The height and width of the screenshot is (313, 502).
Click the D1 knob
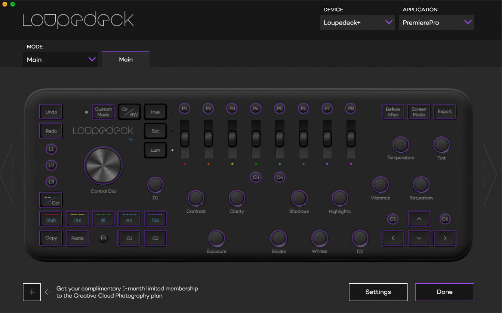(x=155, y=185)
